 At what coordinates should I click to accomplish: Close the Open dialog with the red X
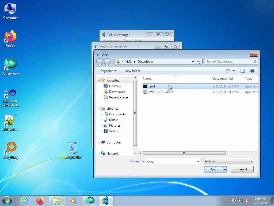pos(254,54)
